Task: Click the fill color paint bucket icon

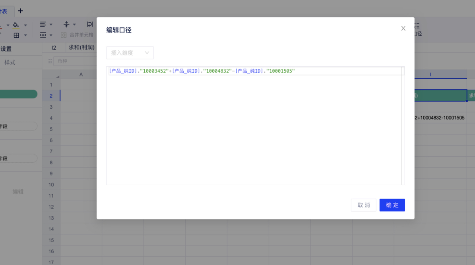Action: [x=16, y=25]
